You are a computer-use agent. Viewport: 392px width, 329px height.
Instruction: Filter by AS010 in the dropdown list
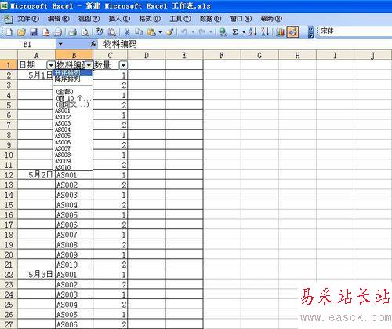pyautogui.click(x=73, y=167)
